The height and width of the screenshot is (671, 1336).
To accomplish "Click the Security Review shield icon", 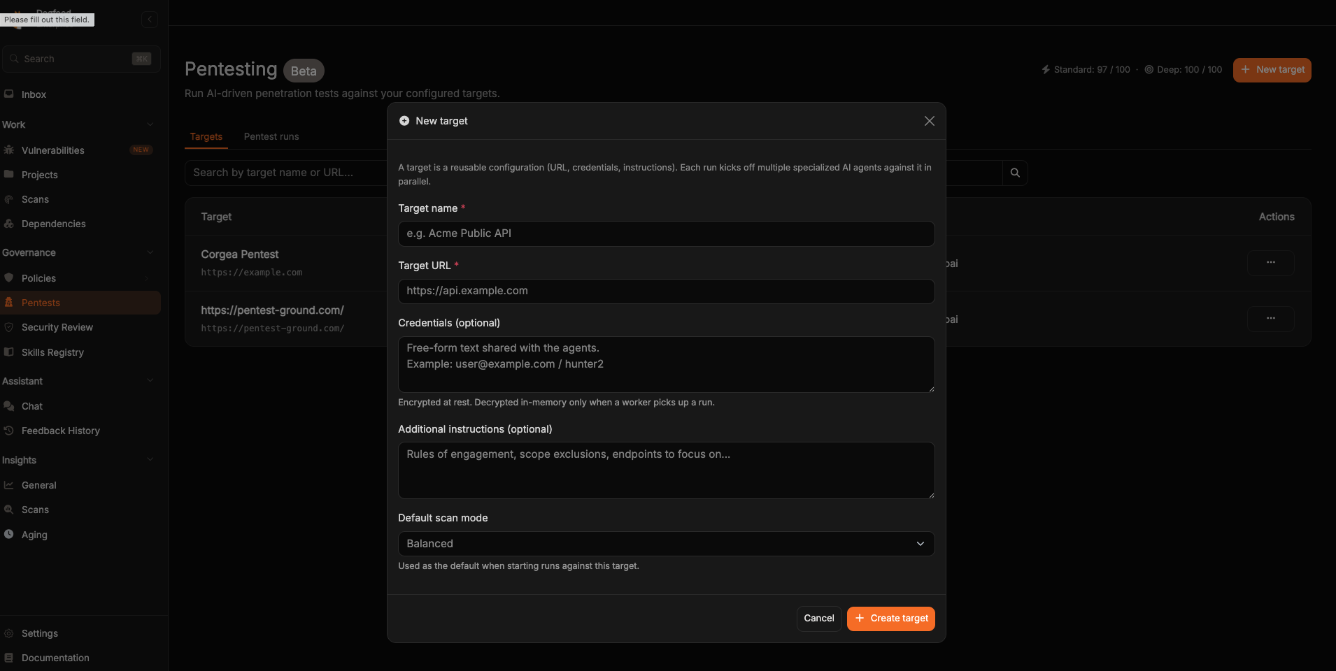I will click(8, 327).
